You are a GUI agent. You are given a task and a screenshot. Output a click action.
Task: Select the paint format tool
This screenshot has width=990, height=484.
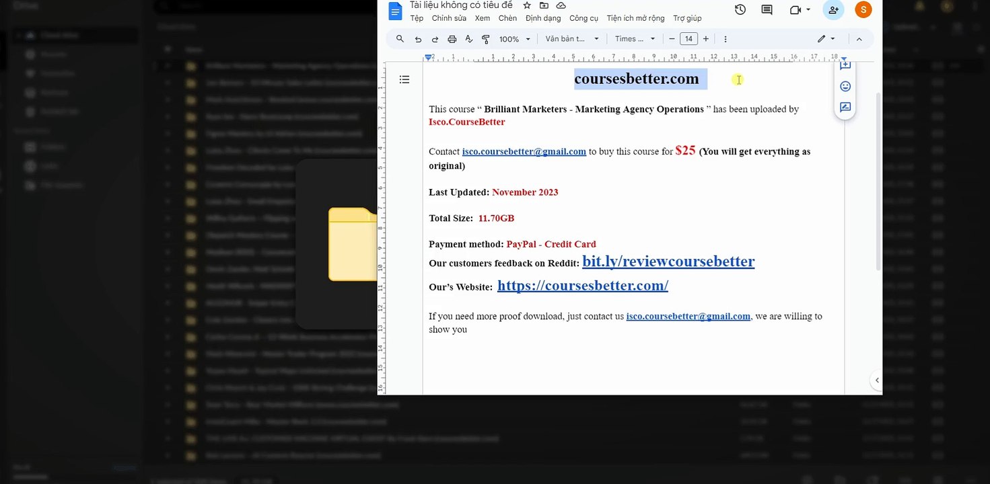click(486, 39)
